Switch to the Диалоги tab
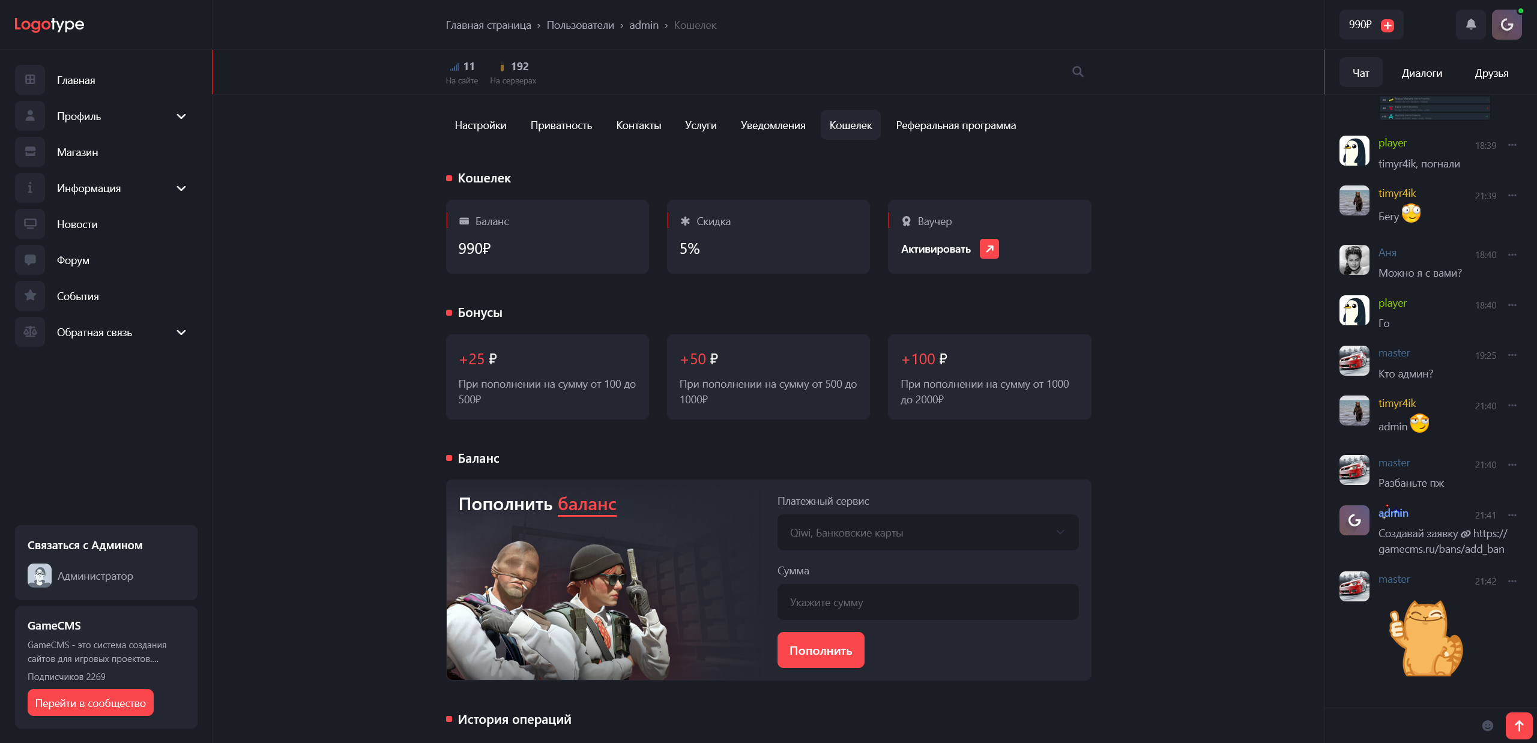The width and height of the screenshot is (1537, 743). coord(1421,73)
